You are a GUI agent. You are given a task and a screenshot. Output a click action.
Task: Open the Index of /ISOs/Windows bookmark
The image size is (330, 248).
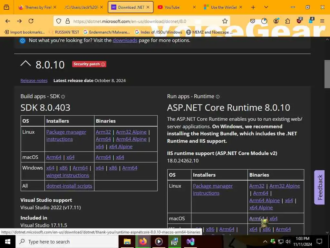tap(159, 32)
